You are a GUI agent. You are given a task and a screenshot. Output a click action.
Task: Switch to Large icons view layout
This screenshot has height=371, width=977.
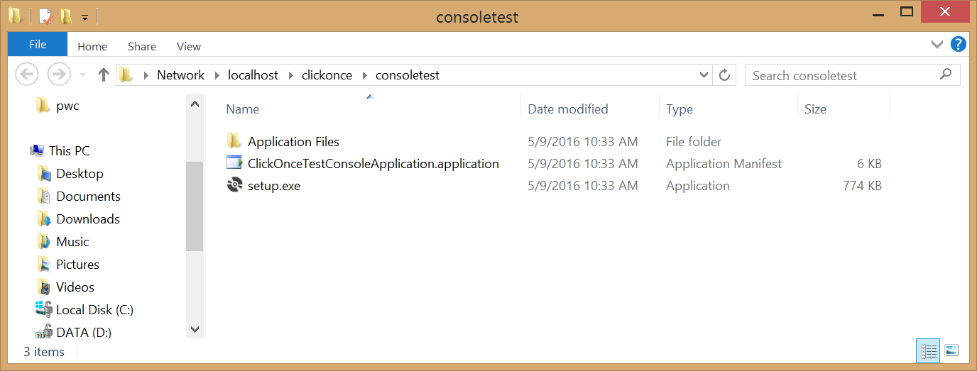coord(951,350)
